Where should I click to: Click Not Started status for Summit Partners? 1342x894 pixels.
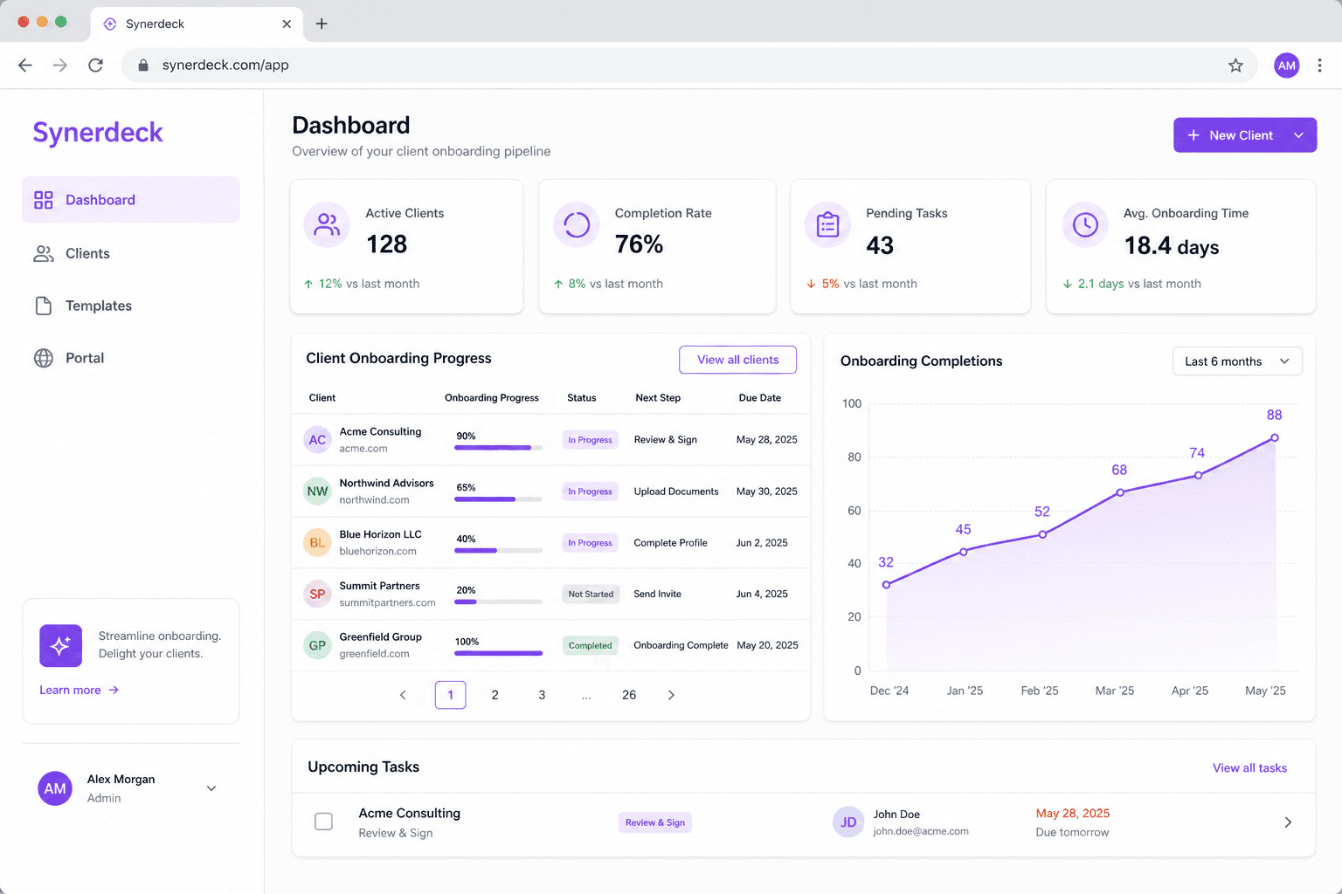pyautogui.click(x=591, y=595)
